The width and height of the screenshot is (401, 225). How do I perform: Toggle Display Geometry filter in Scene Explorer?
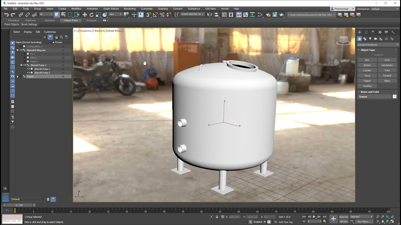[13, 43]
